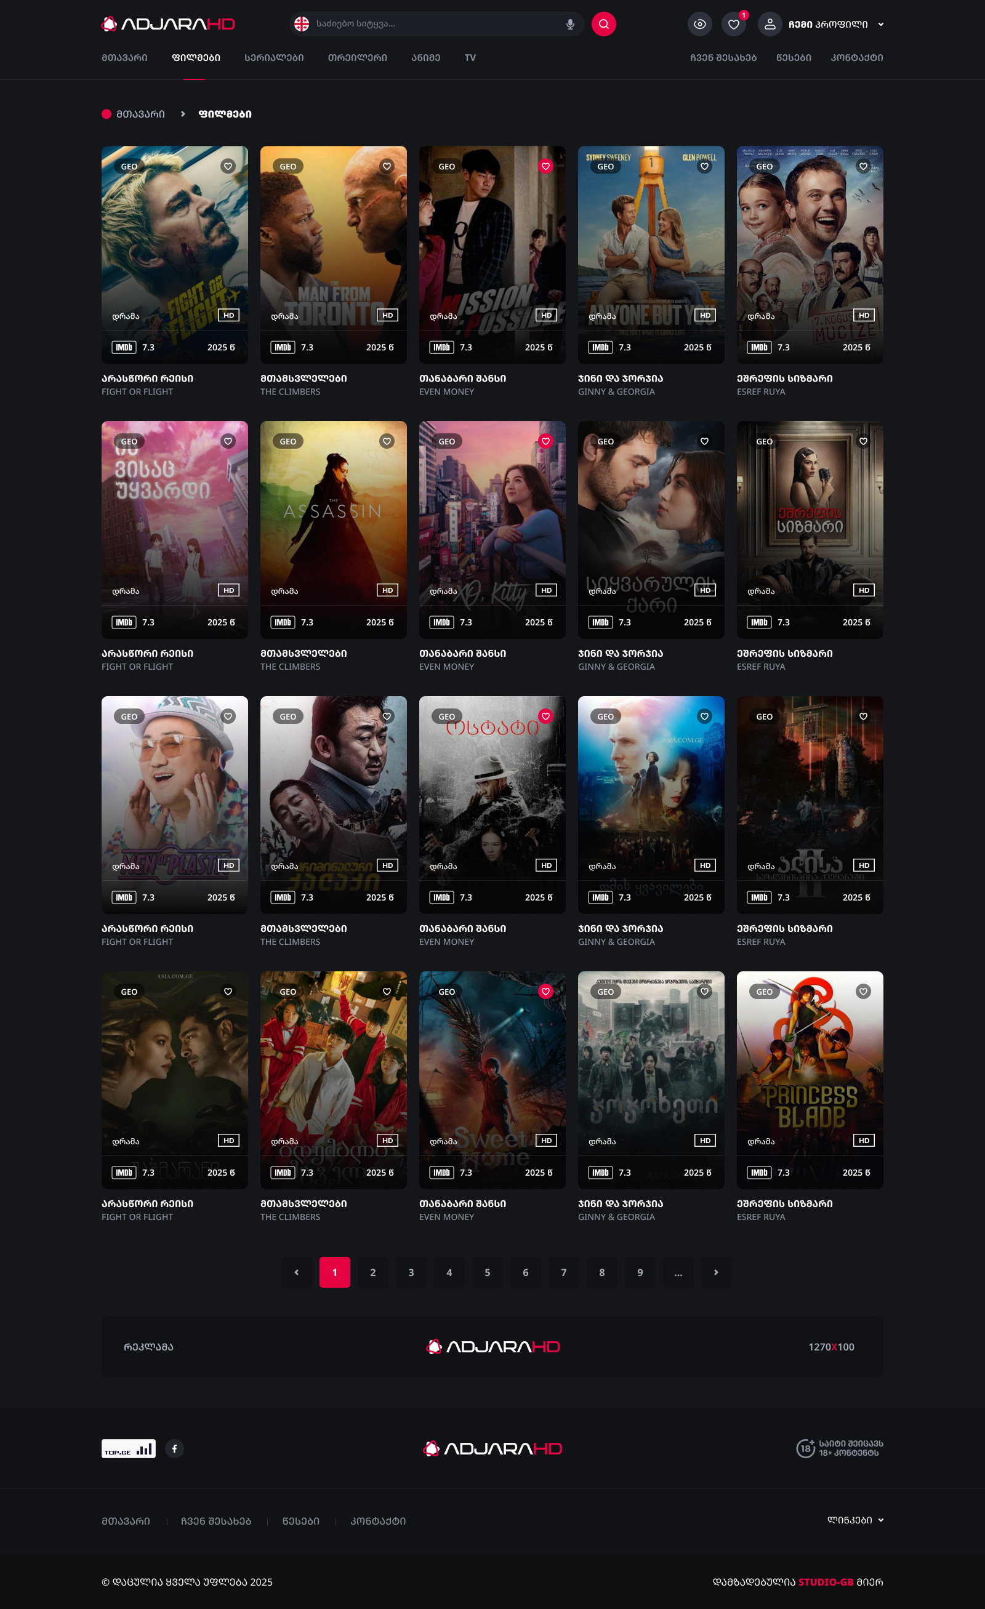Go to pagination page 2
Image resolution: width=985 pixels, height=1609 pixels.
tap(372, 1272)
